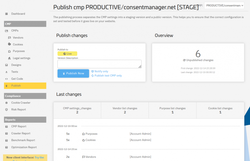Click the Cookie Crawler bug icon
This screenshot has width=250, height=161.
(x=7, y=103)
